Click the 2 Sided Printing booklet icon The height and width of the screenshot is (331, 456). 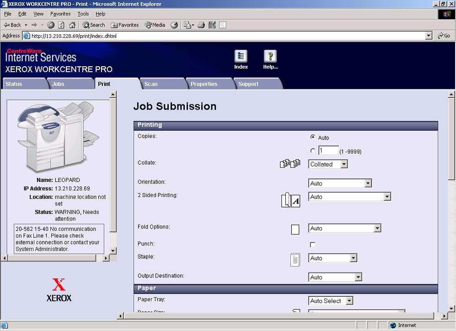(x=290, y=200)
